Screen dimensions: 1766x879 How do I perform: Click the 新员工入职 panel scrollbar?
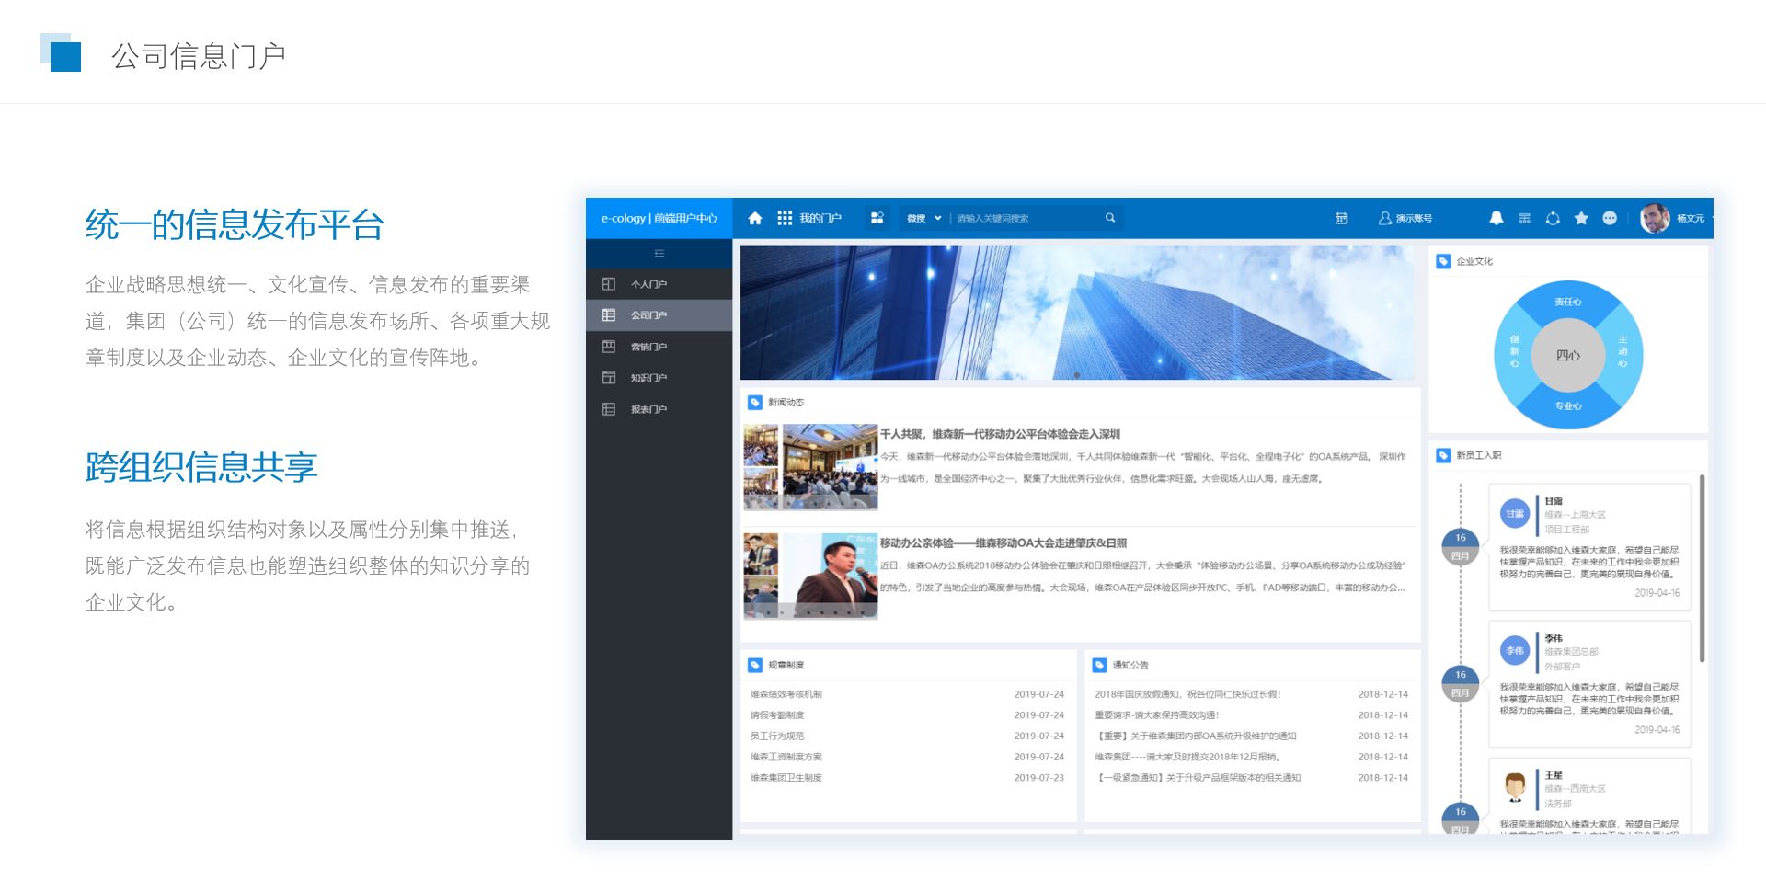pos(1702,568)
